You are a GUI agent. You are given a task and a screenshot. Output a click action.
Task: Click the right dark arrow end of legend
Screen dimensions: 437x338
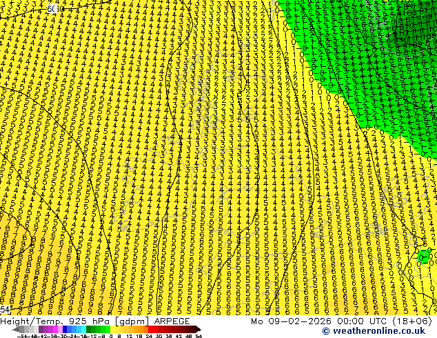click(198, 329)
